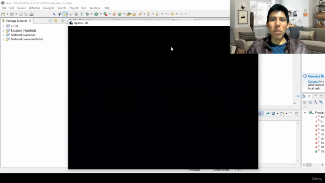Viewport: 325px width, 183px height.
Task: Expand the GraficosEcuacionesParte2 project node
Action: point(3,39)
